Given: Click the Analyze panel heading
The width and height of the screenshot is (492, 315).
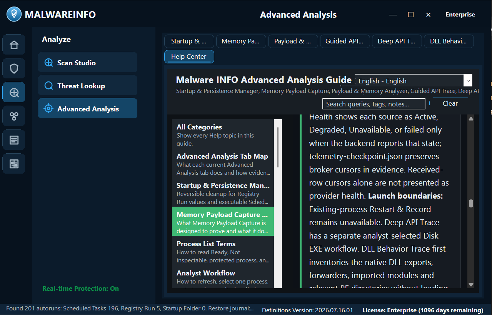Looking at the screenshot, I should click(x=56, y=39).
